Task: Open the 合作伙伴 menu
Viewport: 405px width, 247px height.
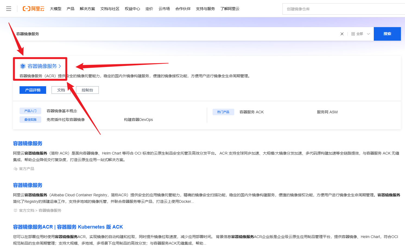Action: tap(183, 9)
